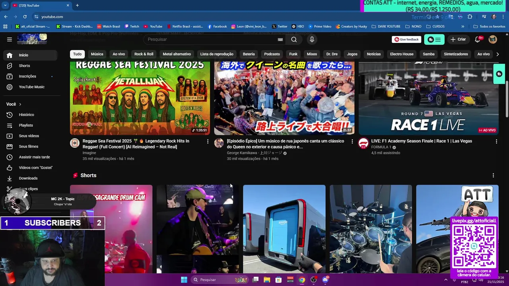
Task: Start voice search with microphone icon
Action: pyautogui.click(x=312, y=39)
